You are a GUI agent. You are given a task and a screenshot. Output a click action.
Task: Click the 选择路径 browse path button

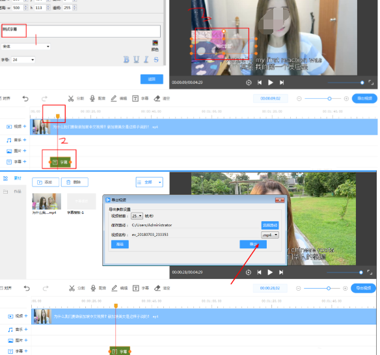[x=270, y=225]
